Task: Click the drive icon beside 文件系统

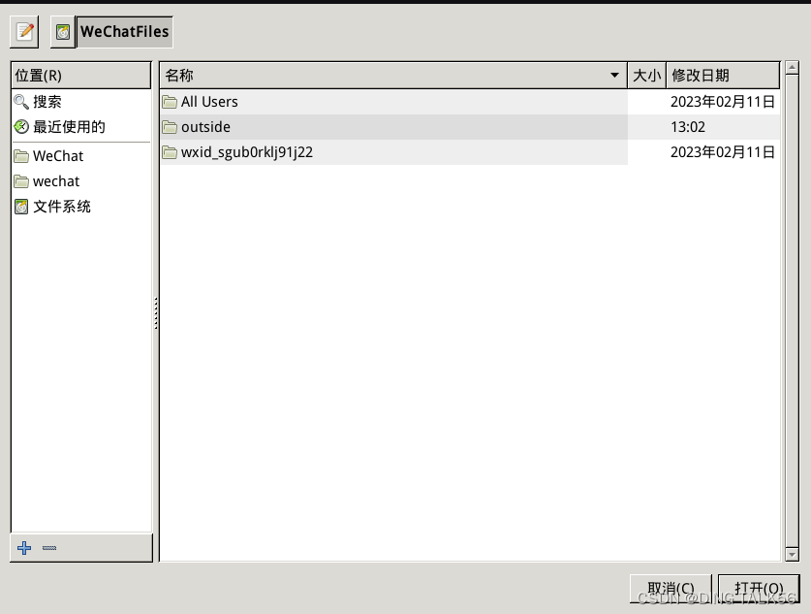Action: 21,207
